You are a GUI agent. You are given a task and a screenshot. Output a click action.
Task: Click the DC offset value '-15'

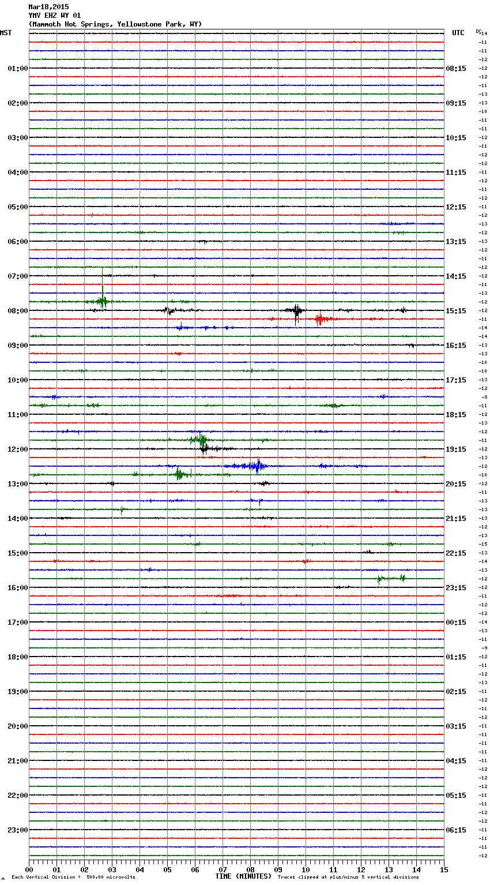pos(484,545)
